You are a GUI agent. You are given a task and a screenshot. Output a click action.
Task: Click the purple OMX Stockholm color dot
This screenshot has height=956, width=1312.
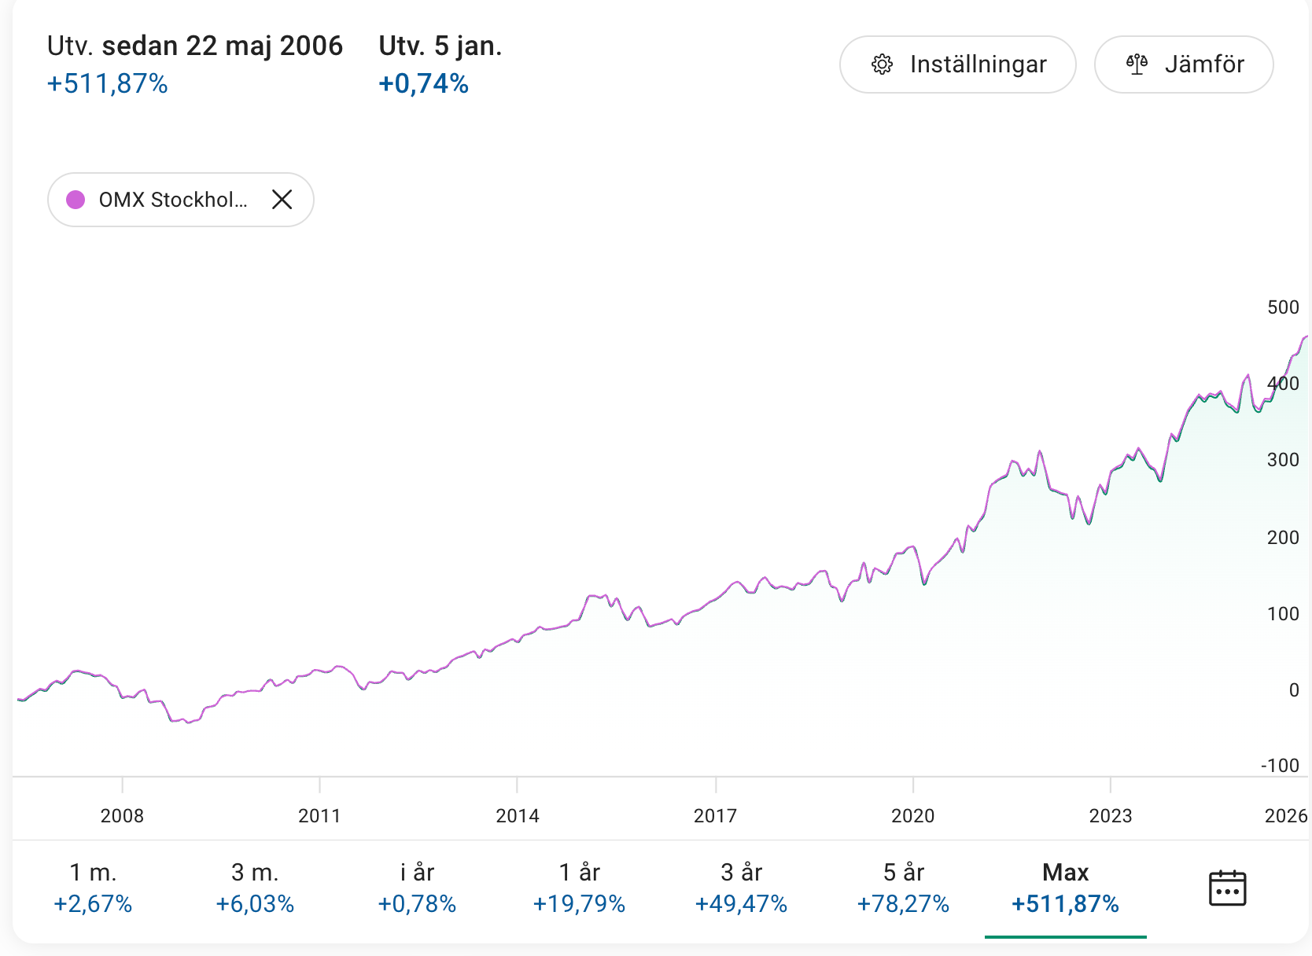(x=76, y=200)
